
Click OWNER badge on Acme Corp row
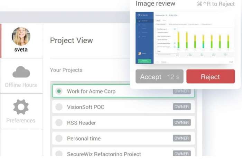(181, 91)
